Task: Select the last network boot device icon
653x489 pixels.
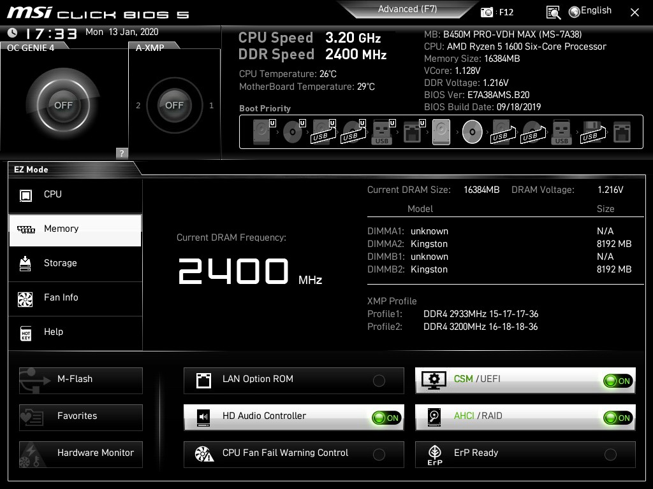Action: pos(622,132)
